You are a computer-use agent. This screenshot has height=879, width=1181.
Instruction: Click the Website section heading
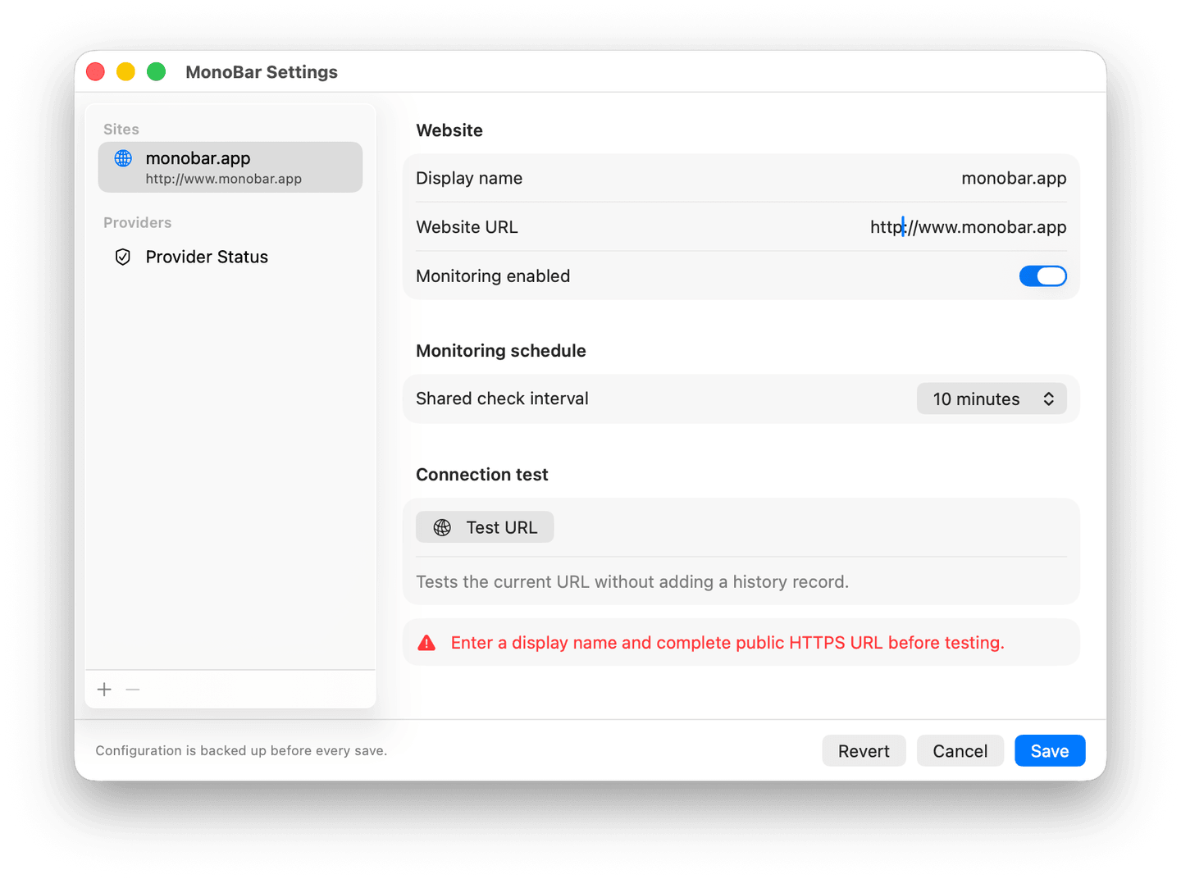tap(449, 130)
